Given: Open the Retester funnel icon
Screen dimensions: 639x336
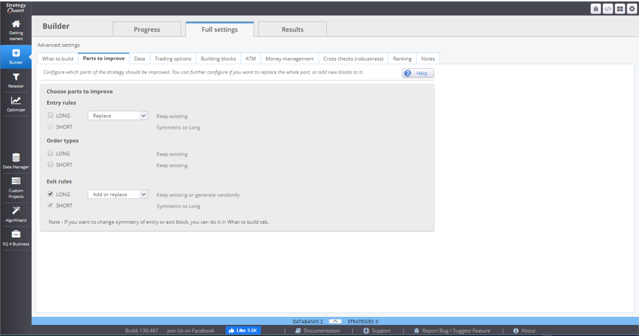Looking at the screenshot, I should pyautogui.click(x=16, y=77).
